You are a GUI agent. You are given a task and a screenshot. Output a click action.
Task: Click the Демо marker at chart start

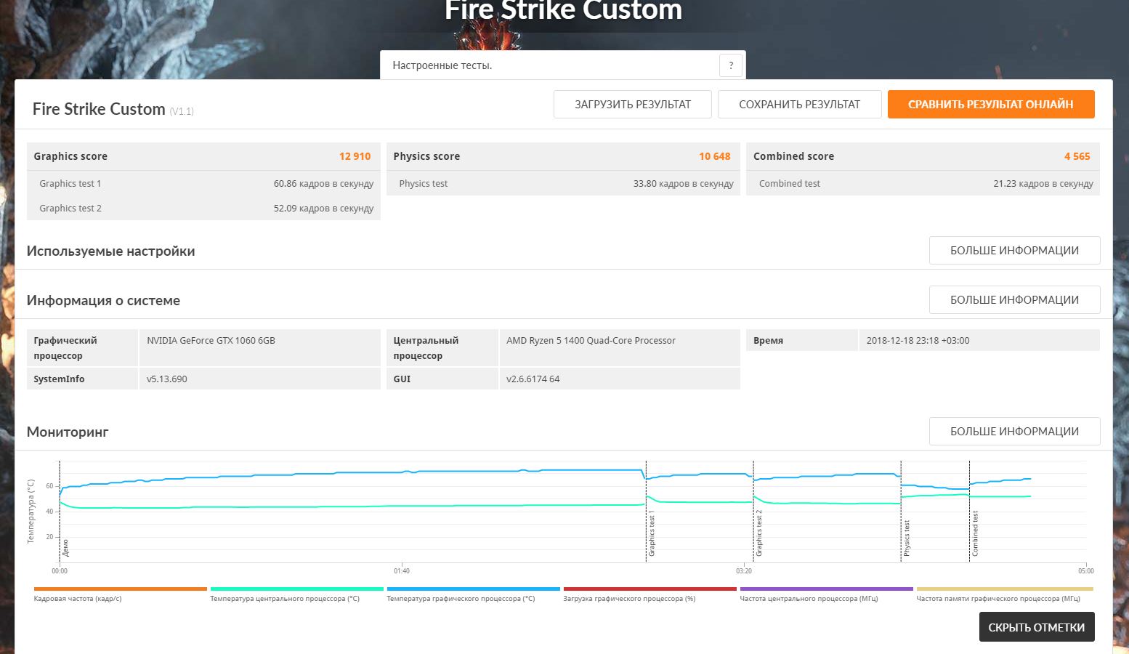tap(65, 547)
